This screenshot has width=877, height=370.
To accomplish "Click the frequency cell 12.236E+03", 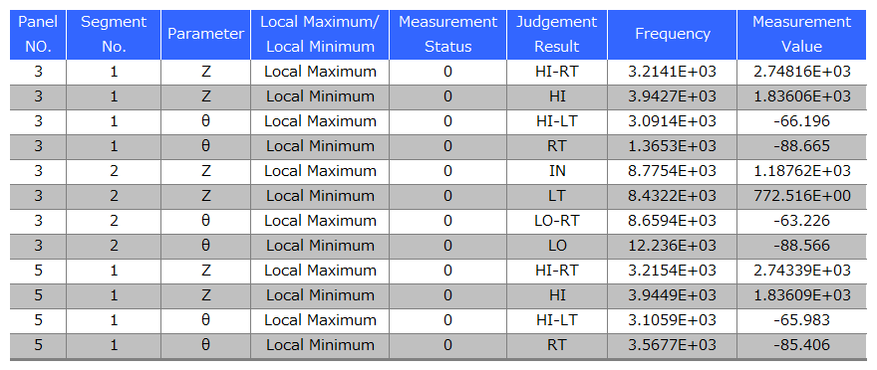I will (x=673, y=246).
